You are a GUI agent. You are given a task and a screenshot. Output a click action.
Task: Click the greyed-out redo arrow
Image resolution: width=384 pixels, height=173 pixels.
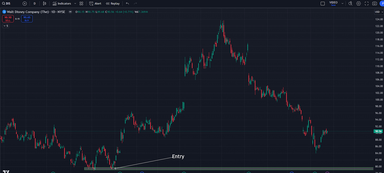point(135,3)
